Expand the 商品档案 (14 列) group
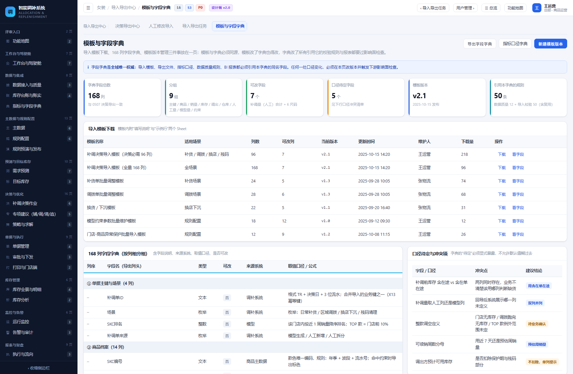This screenshot has width=573, height=374. pos(243,347)
